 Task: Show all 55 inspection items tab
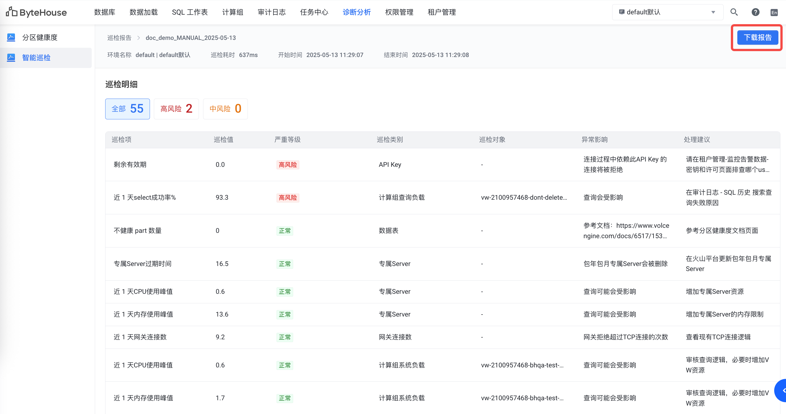tap(127, 109)
